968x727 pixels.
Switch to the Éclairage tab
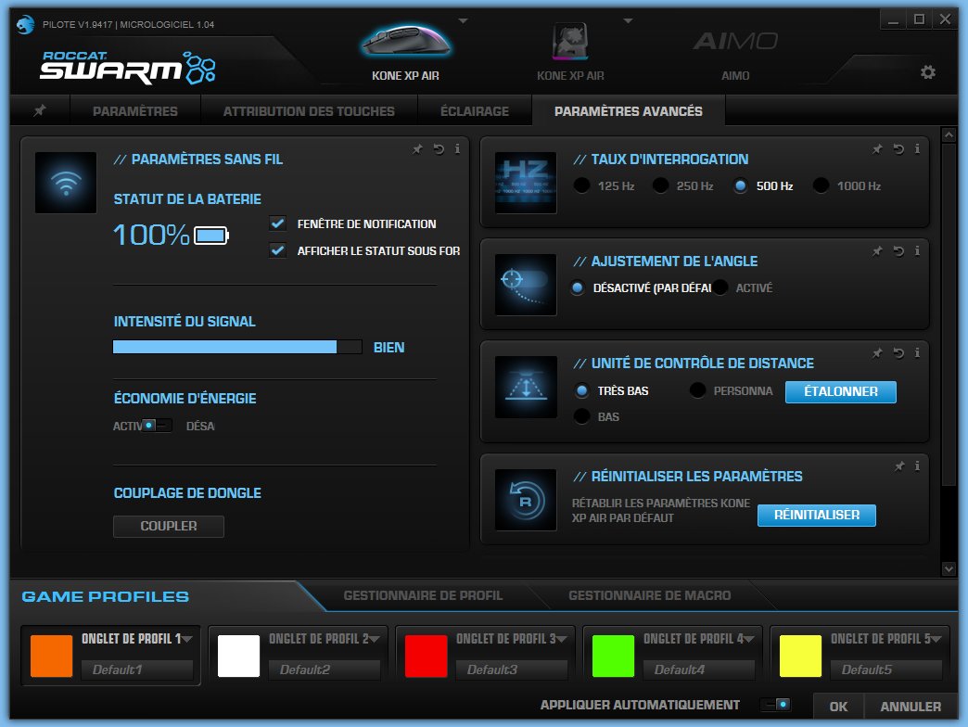point(475,110)
